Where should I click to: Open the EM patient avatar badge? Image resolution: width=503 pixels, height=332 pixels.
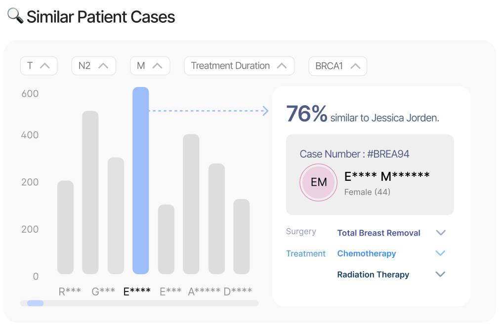(x=318, y=182)
